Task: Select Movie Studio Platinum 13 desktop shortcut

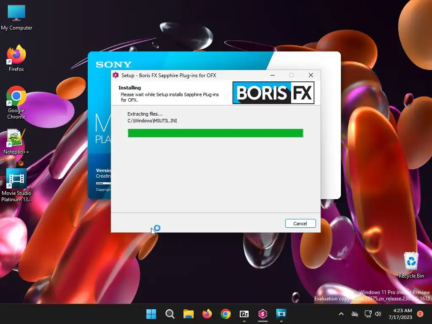Action: pyautogui.click(x=16, y=186)
